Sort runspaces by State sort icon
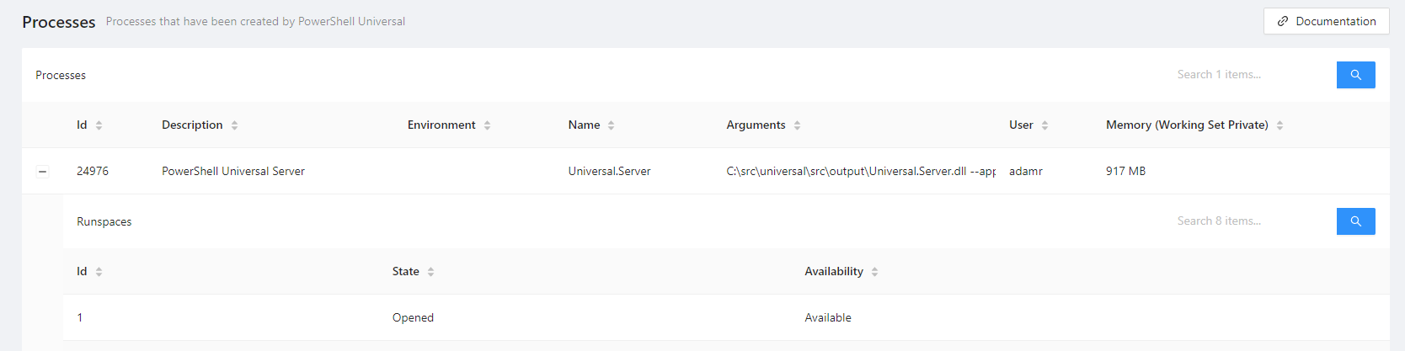The image size is (1405, 351). click(430, 272)
